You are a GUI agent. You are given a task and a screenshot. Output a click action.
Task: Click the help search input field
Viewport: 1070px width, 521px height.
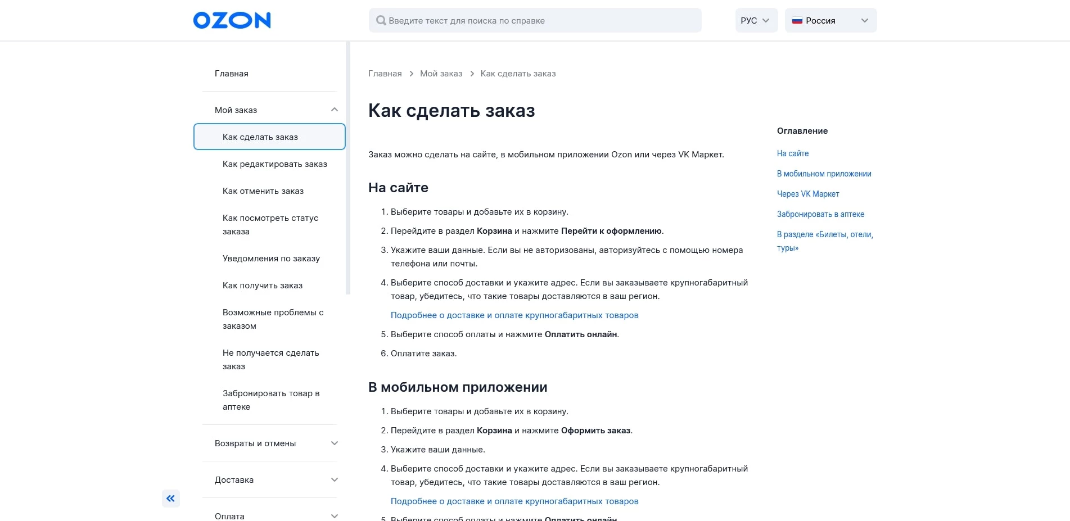coord(534,20)
